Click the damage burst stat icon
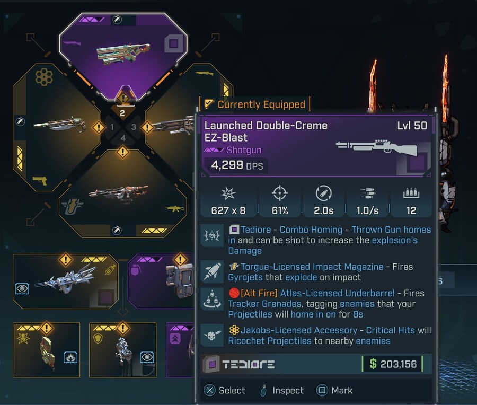 pyautogui.click(x=228, y=193)
